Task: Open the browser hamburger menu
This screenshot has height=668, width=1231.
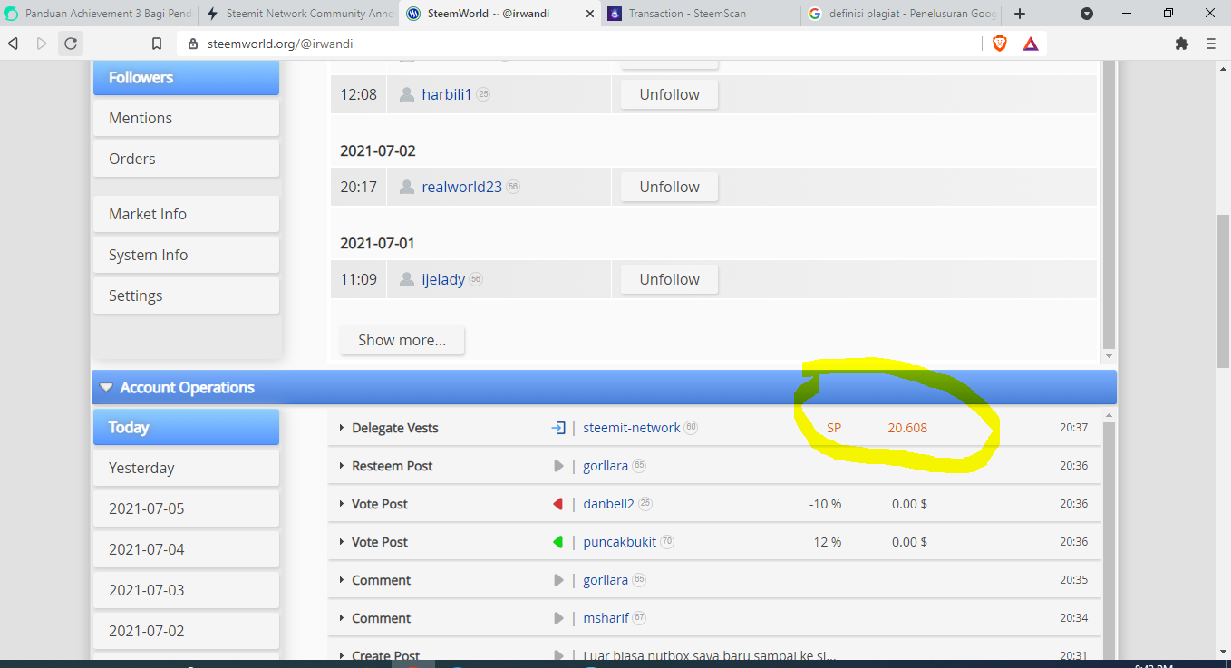Action: pyautogui.click(x=1211, y=44)
